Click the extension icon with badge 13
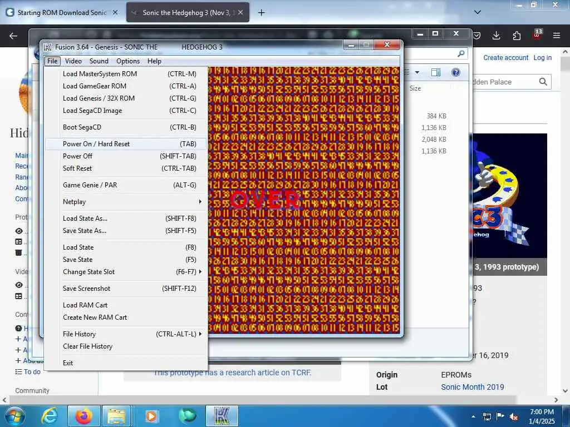The height and width of the screenshot is (427, 570). click(537, 35)
